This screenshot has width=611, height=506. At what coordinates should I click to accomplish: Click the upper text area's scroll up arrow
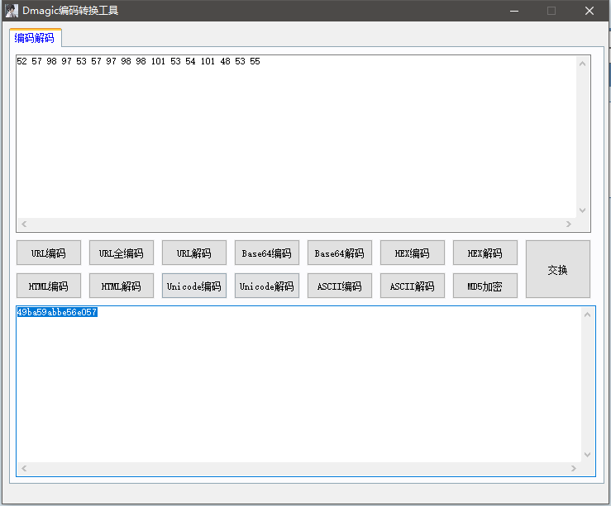(x=583, y=64)
